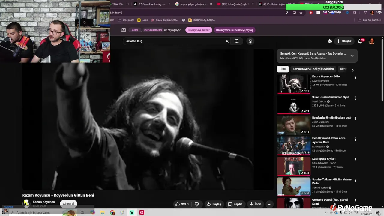384x216 pixels.
Task: Open the 'Yeni klasör' bookmark folder
Action: (126, 20)
